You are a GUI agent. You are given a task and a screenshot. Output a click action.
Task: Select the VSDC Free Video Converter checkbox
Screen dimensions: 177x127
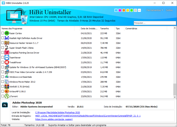click(x=3, y=72)
